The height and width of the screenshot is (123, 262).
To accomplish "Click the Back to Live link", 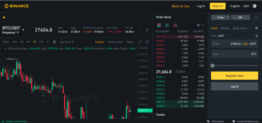I will (x=181, y=6).
